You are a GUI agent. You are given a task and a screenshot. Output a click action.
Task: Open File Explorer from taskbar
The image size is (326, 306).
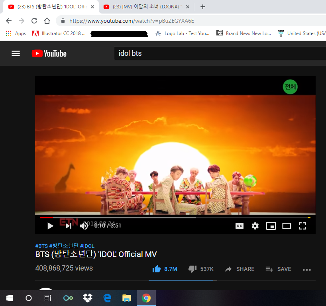tap(126, 298)
